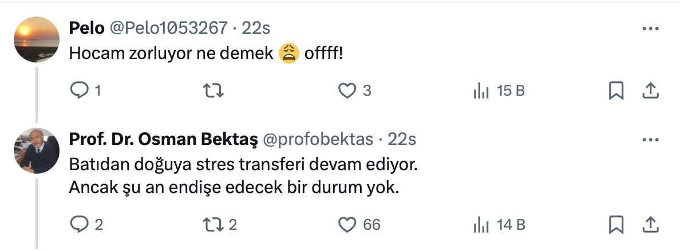680x251 pixels.
Task: Retweet Osman Bektaş's tweet
Action: (214, 225)
